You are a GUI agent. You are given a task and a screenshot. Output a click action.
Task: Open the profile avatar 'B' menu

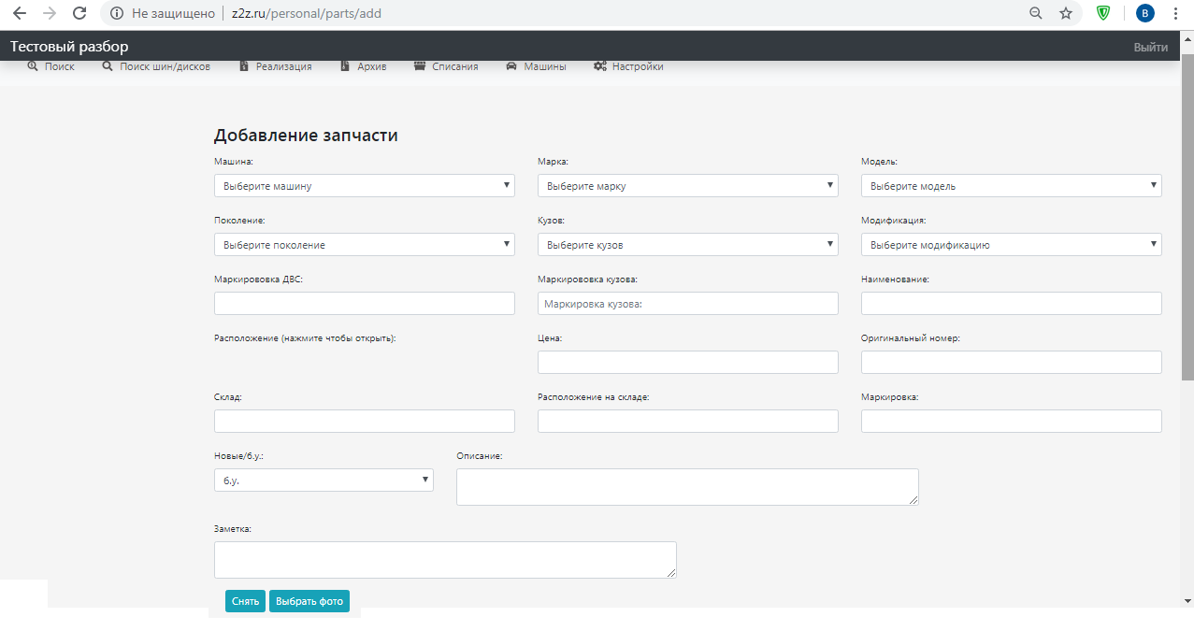pos(1144,13)
